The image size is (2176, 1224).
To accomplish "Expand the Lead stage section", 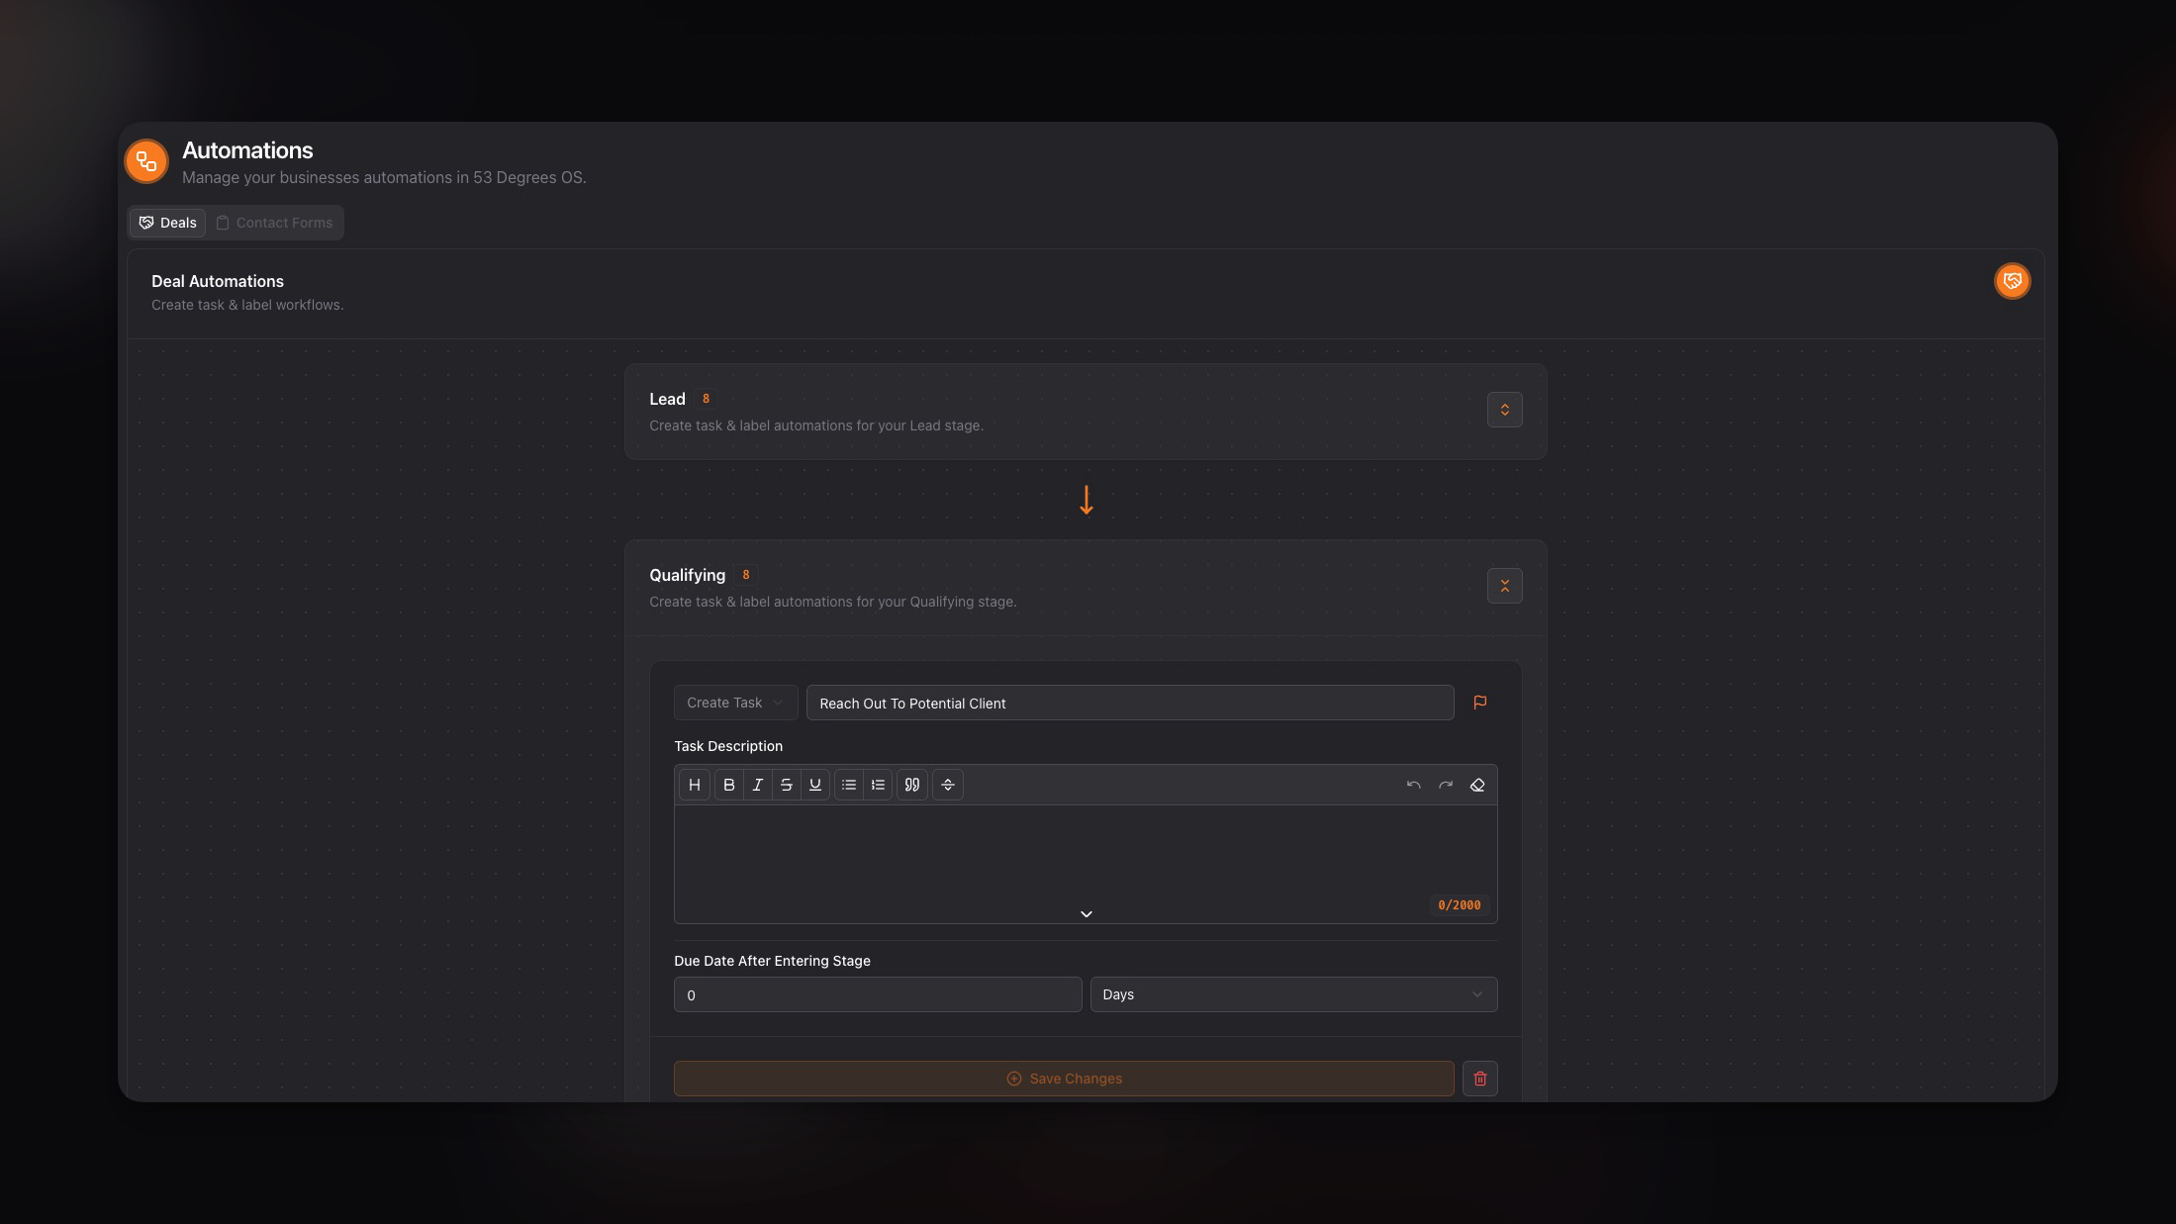I will (x=1504, y=410).
